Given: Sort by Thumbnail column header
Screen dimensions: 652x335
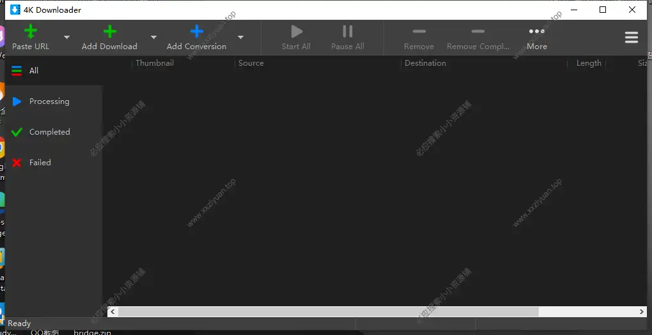Looking at the screenshot, I should 155,63.
